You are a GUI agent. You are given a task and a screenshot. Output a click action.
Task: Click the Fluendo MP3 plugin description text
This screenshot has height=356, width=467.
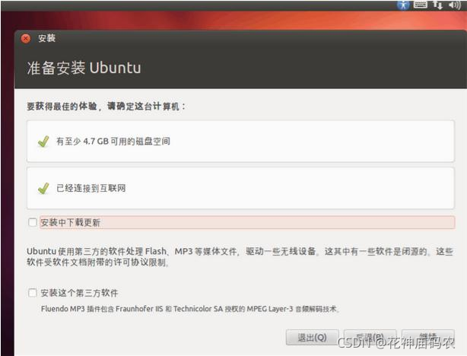(x=190, y=309)
